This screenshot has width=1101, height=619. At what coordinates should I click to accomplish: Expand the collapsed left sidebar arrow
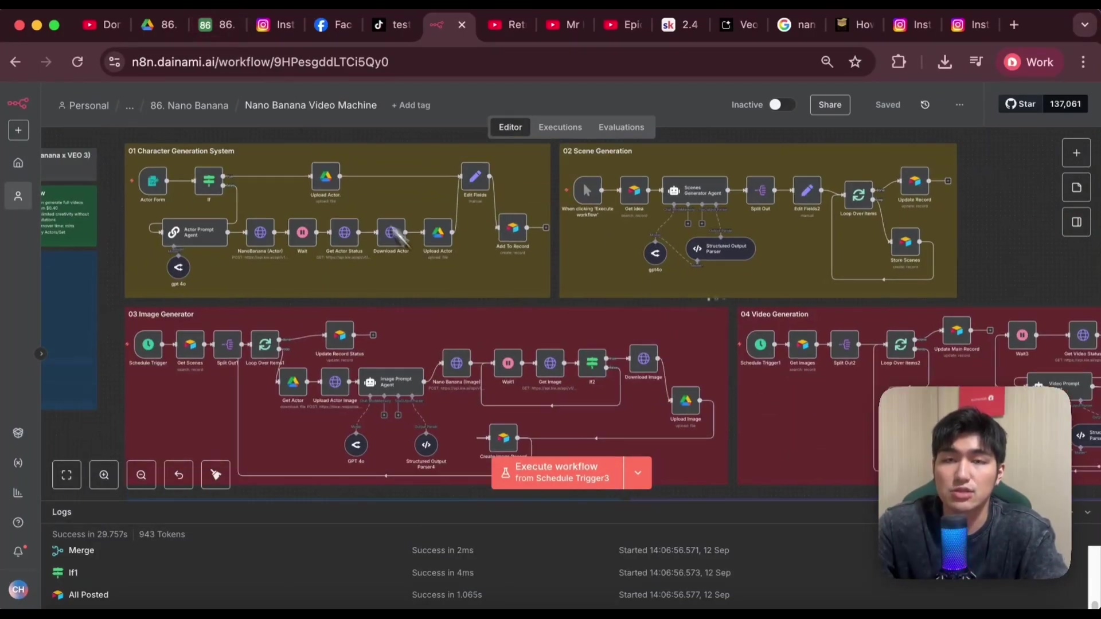(41, 354)
